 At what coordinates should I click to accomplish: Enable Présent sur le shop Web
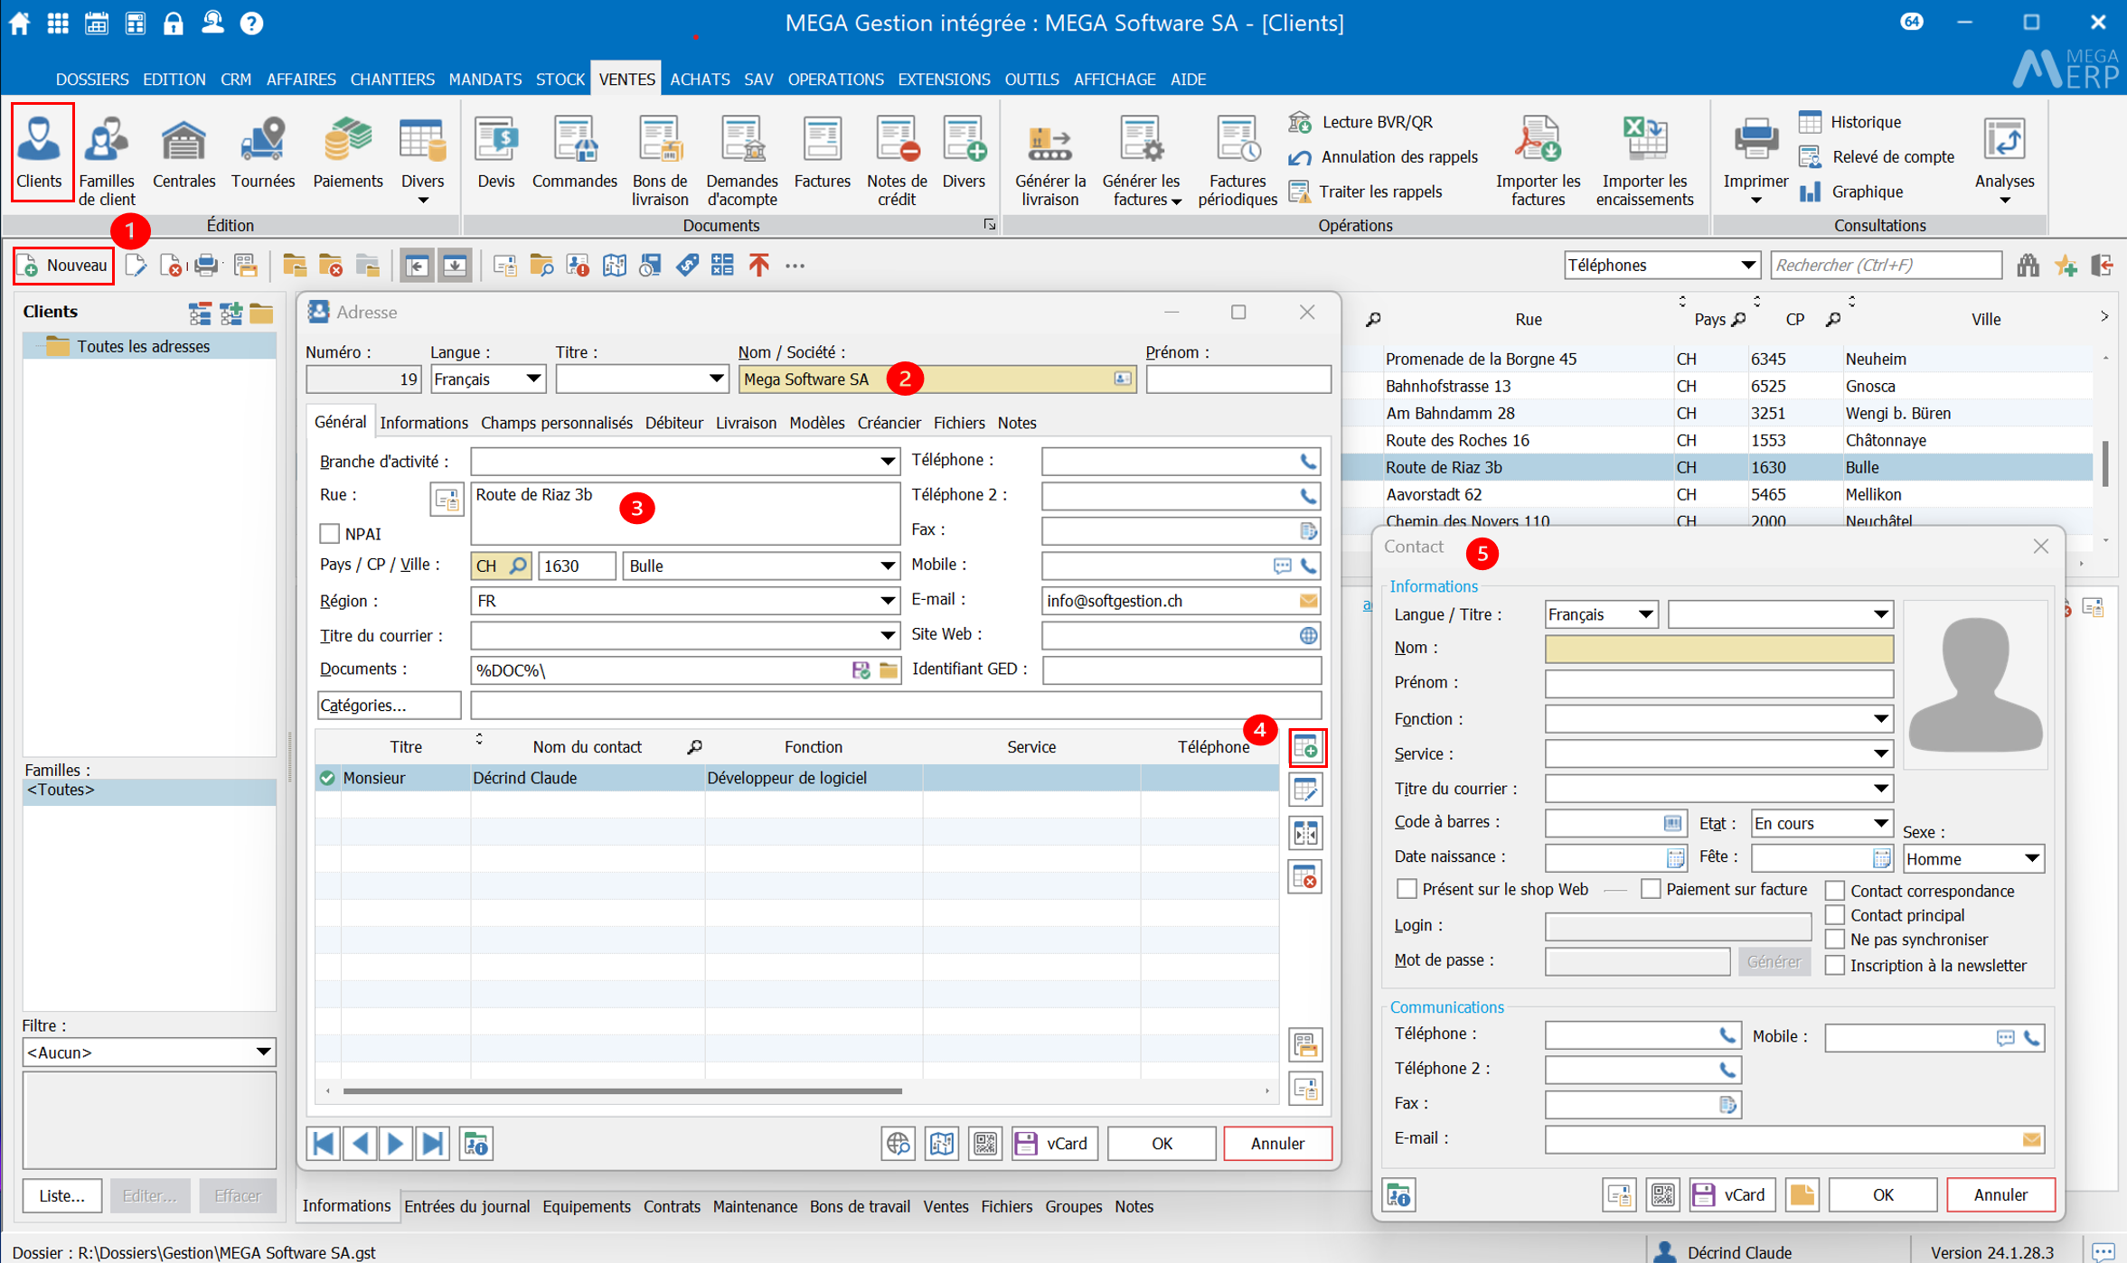[x=1407, y=890]
